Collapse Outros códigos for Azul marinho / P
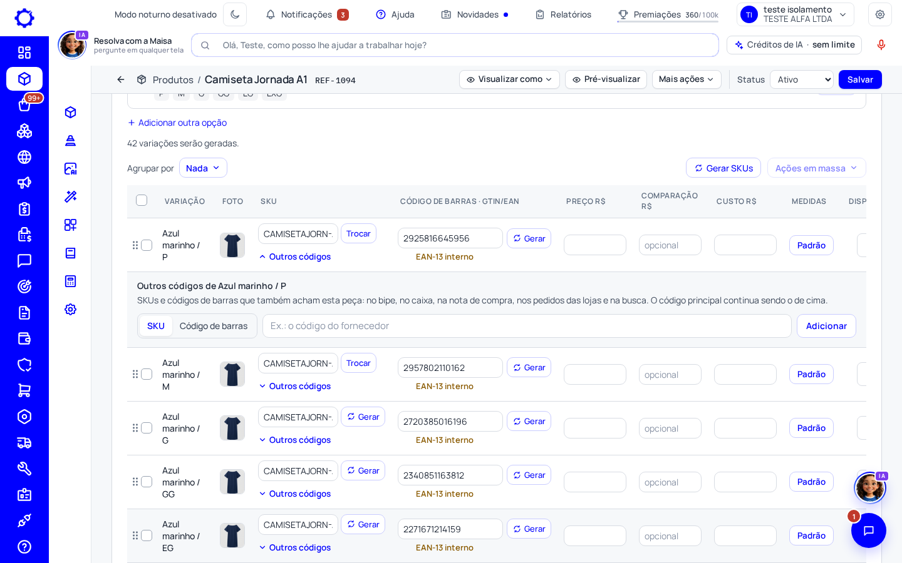 (x=295, y=256)
